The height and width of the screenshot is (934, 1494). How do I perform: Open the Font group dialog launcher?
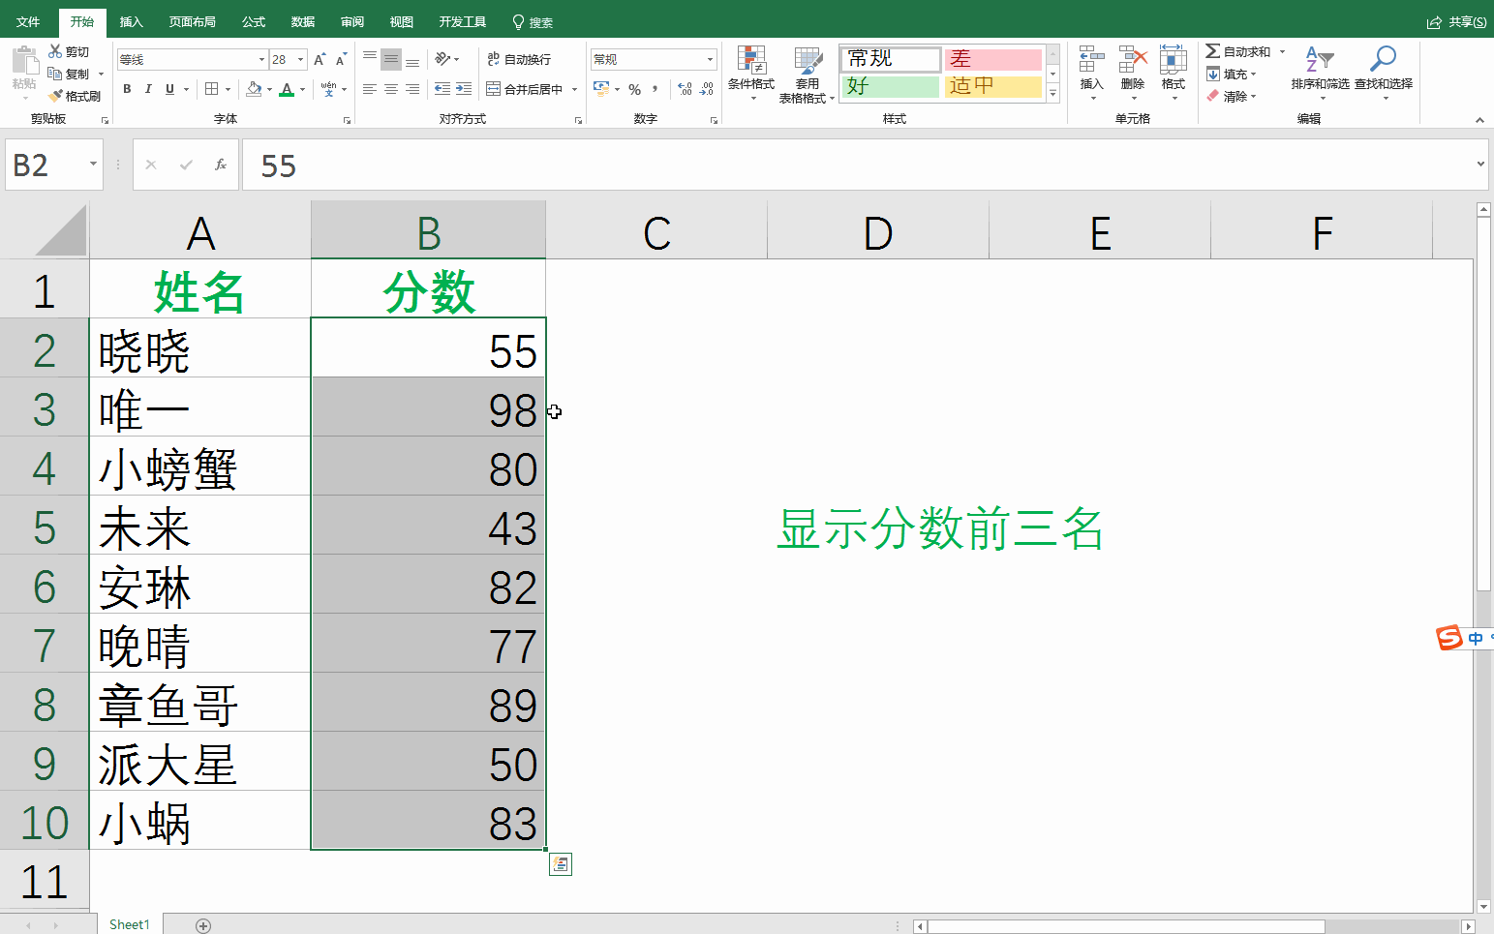coord(347,120)
